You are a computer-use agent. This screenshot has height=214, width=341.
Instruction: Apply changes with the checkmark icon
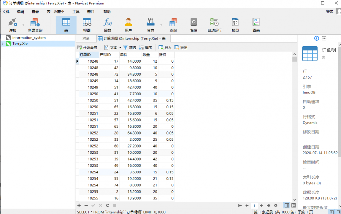pyautogui.click(x=93, y=205)
